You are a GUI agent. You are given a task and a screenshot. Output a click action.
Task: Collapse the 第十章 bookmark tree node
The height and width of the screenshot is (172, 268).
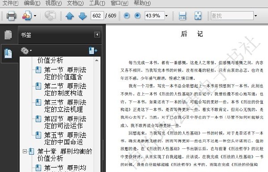click(x=25, y=152)
